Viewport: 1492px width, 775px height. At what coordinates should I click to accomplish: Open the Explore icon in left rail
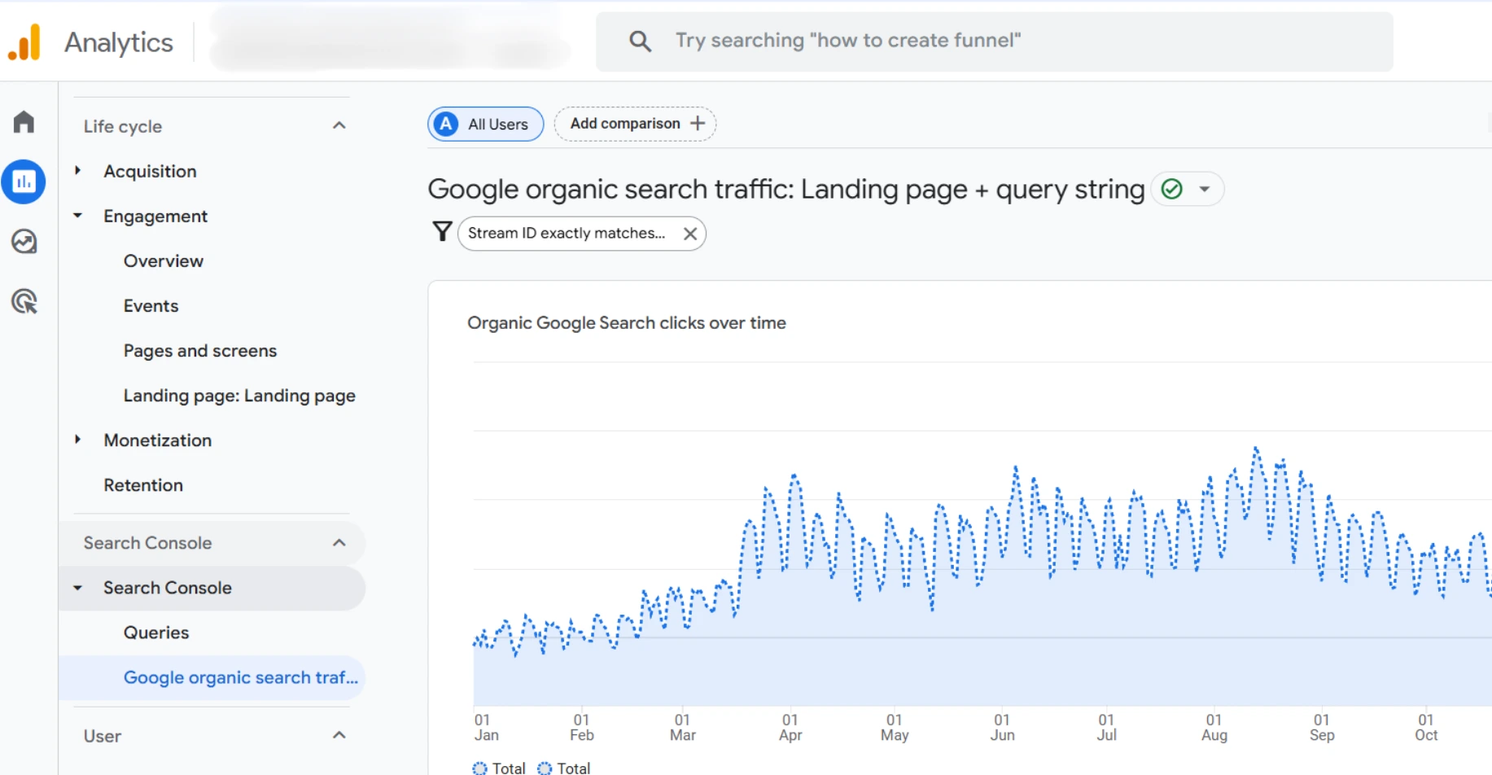(24, 242)
